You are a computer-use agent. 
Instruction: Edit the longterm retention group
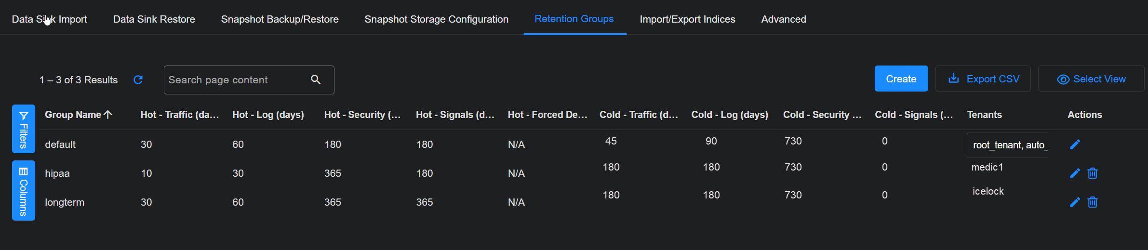1075,202
